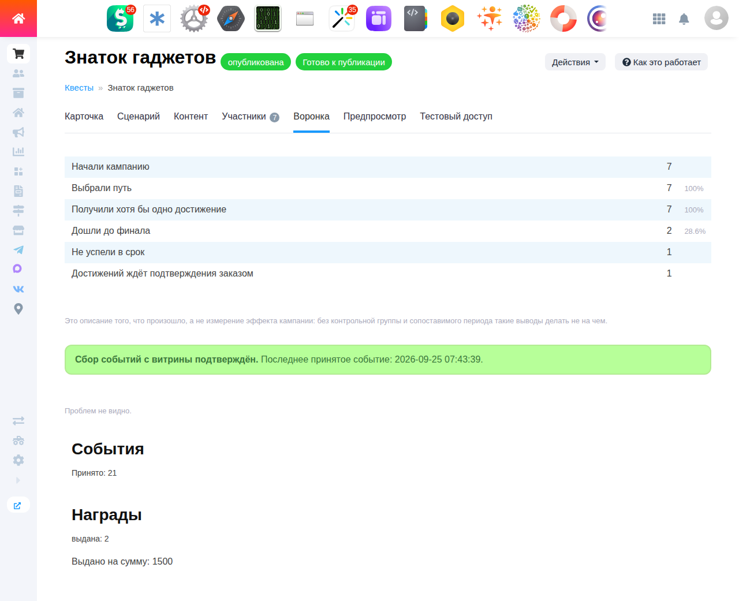Launch the orange lifebuoy app icon

563,18
